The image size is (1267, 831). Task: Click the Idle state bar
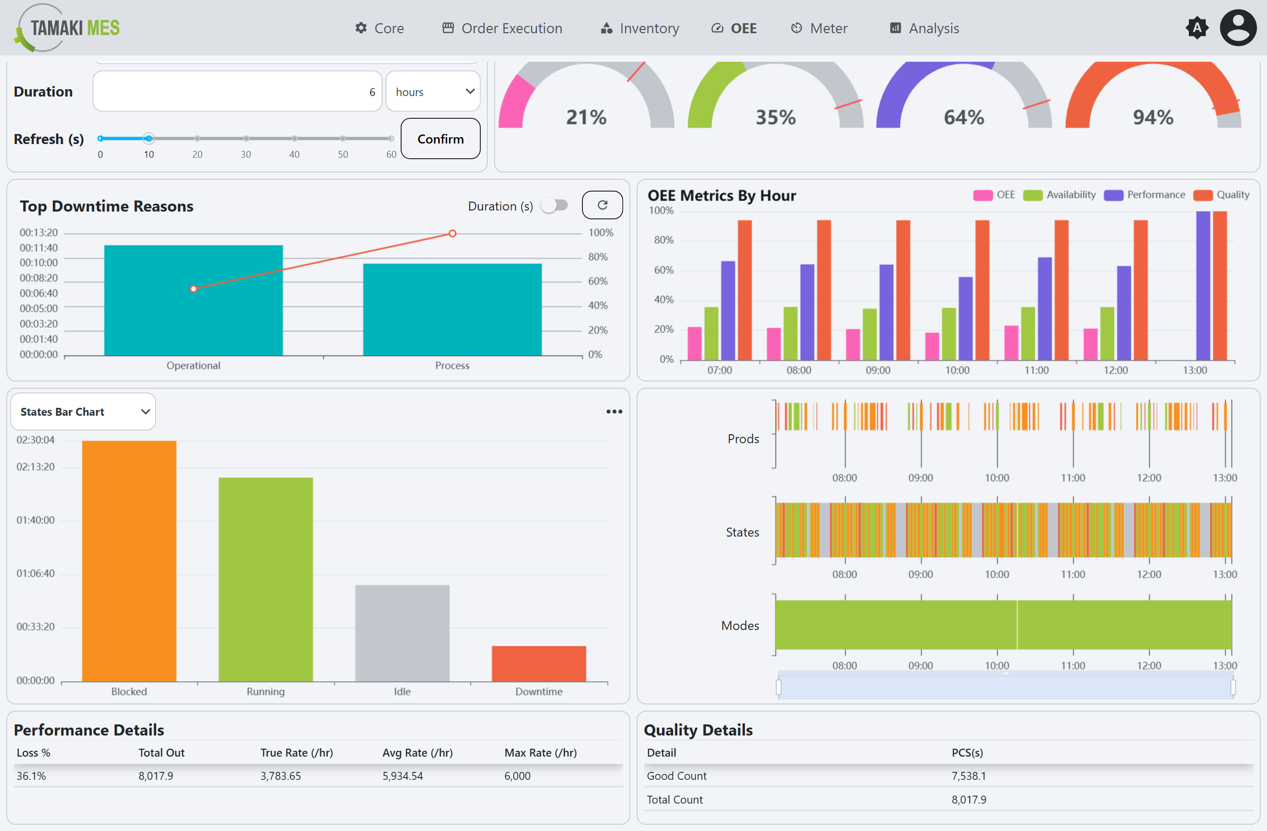(402, 633)
